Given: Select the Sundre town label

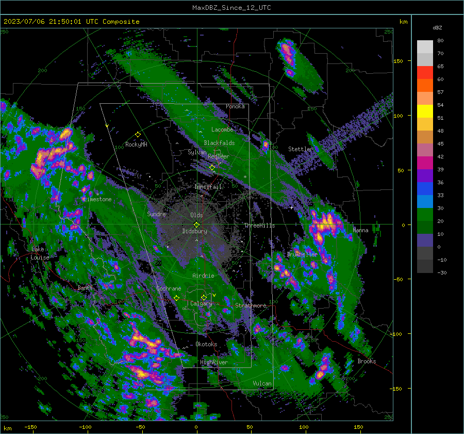Looking at the screenshot, I should point(156,214).
